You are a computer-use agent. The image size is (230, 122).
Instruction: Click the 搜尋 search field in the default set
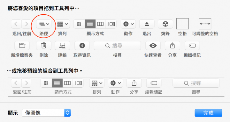pyautogui.click(x=196, y=83)
